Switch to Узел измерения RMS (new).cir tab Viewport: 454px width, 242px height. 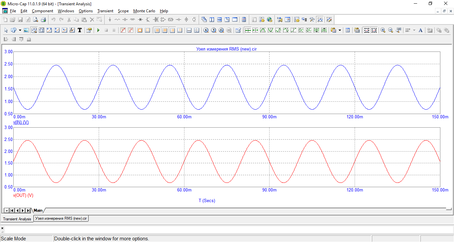coord(61,218)
